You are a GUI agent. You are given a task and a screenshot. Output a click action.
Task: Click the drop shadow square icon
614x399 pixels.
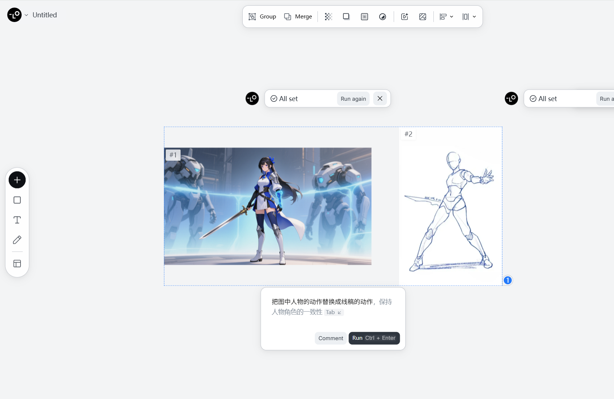(x=346, y=17)
